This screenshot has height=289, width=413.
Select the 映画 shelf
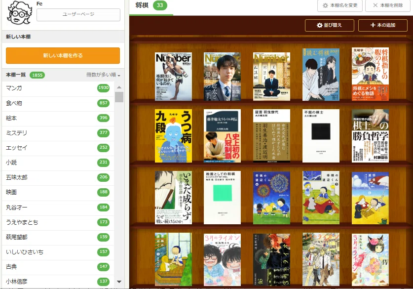coord(58,192)
